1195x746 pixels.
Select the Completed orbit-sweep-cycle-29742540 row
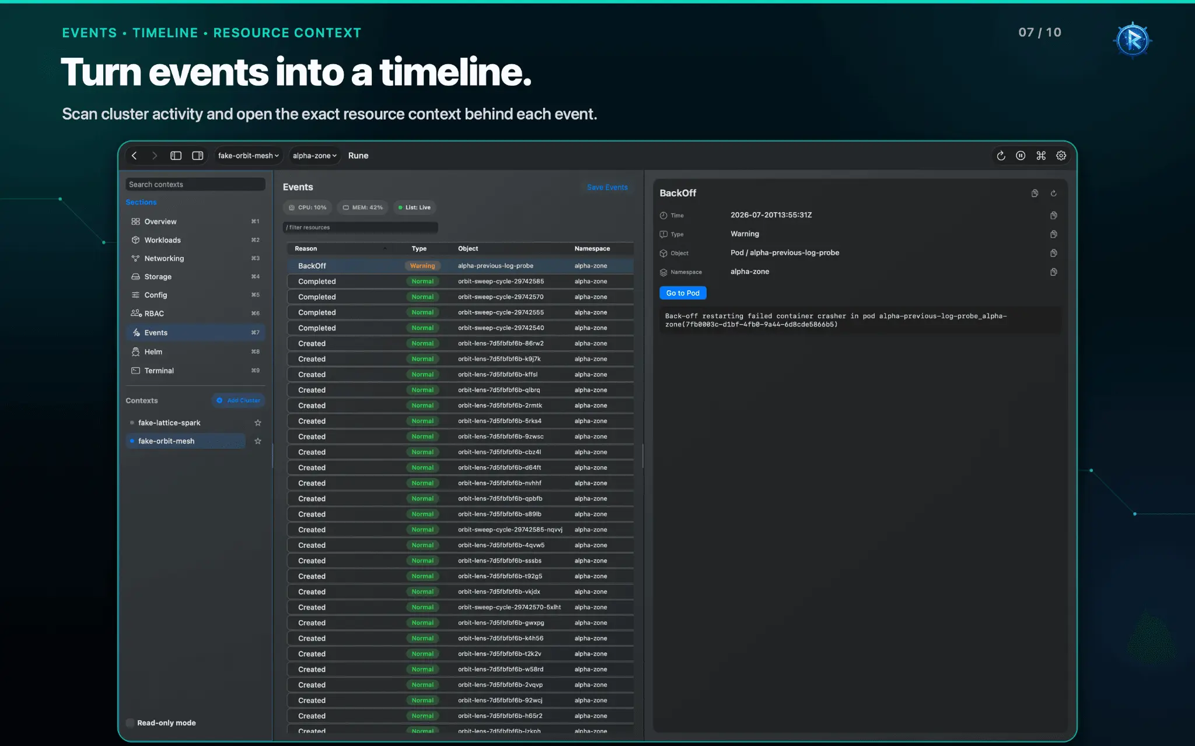pyautogui.click(x=460, y=328)
